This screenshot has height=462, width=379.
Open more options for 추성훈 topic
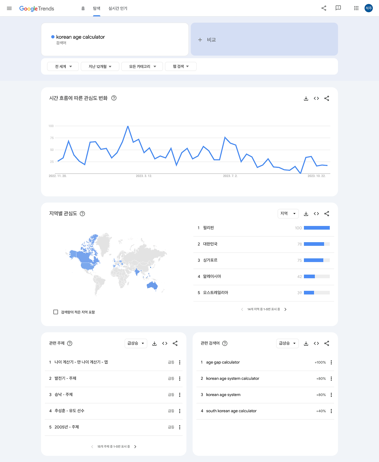(180, 411)
